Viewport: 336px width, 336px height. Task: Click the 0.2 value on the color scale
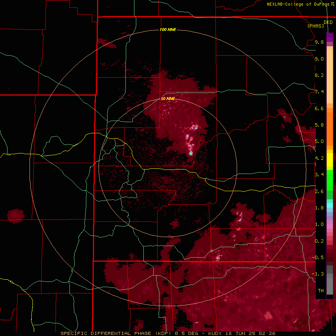pyautogui.click(x=319, y=241)
